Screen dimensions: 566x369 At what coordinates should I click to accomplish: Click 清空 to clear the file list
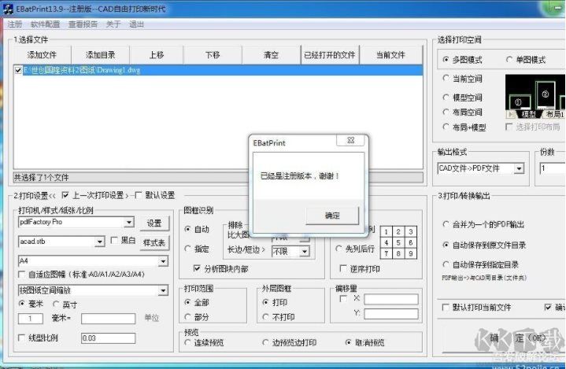click(271, 55)
